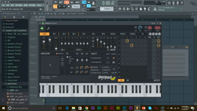Click browser plugin database icon
This screenshot has height=111, width=197.
pyautogui.click(x=23, y=17)
